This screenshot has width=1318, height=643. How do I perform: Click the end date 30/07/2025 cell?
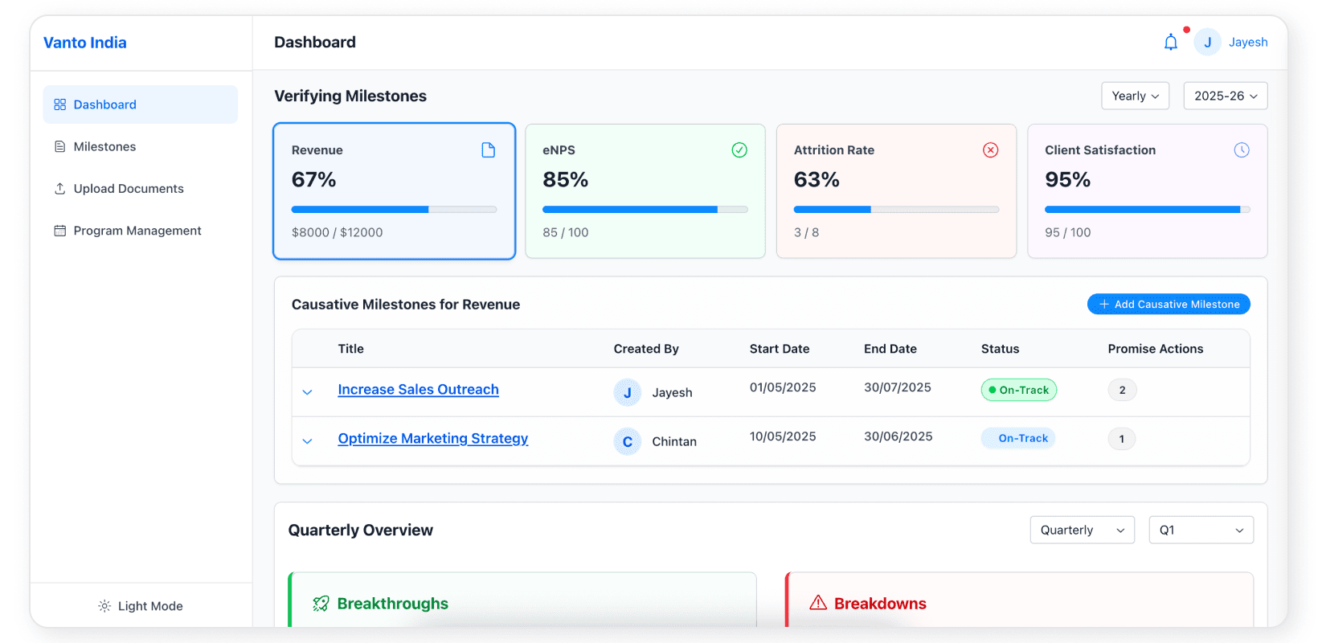coord(898,387)
